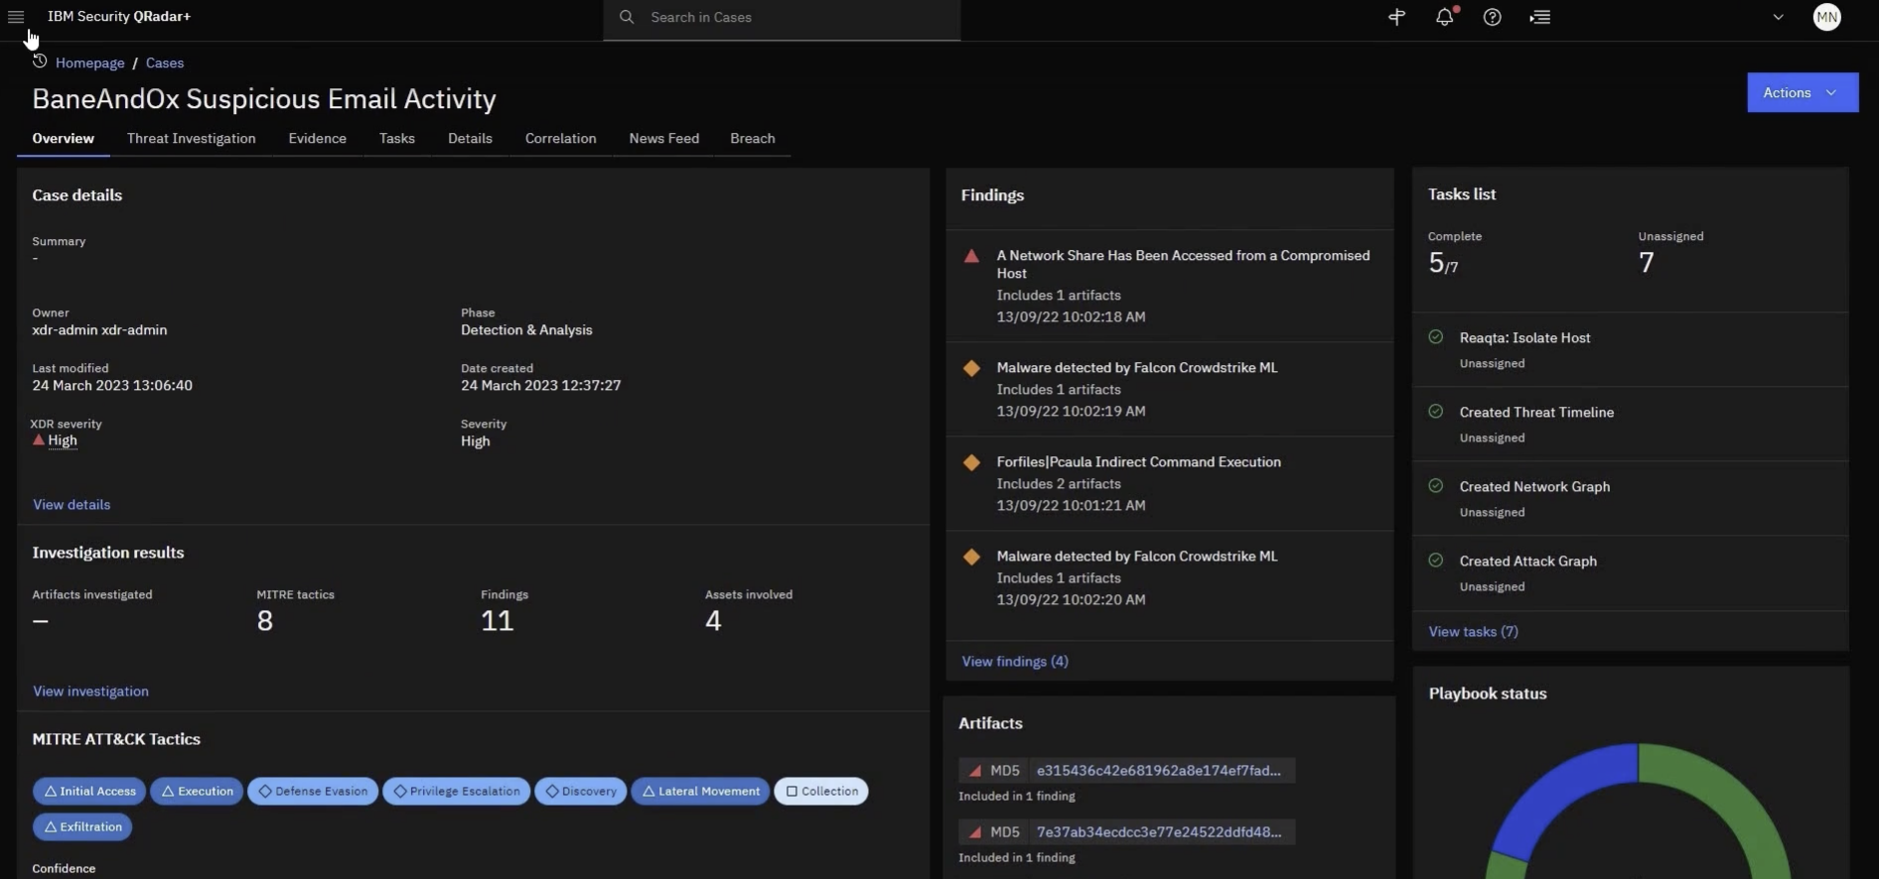The height and width of the screenshot is (879, 1879).
Task: Open the hamburger navigation menu
Action: pos(16,17)
